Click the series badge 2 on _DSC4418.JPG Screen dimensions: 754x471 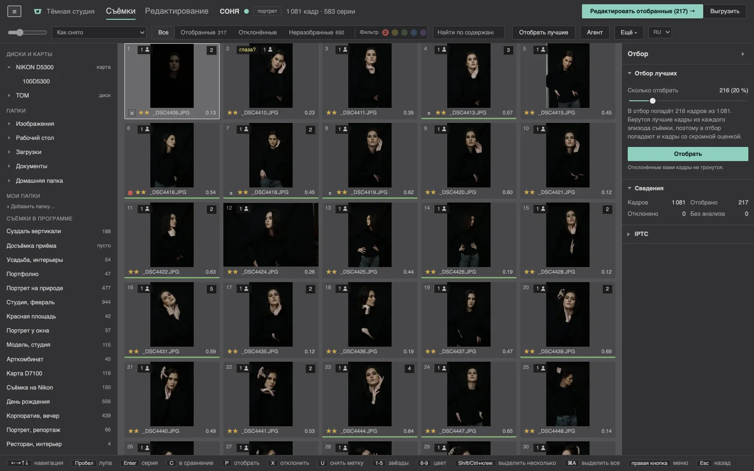point(310,130)
